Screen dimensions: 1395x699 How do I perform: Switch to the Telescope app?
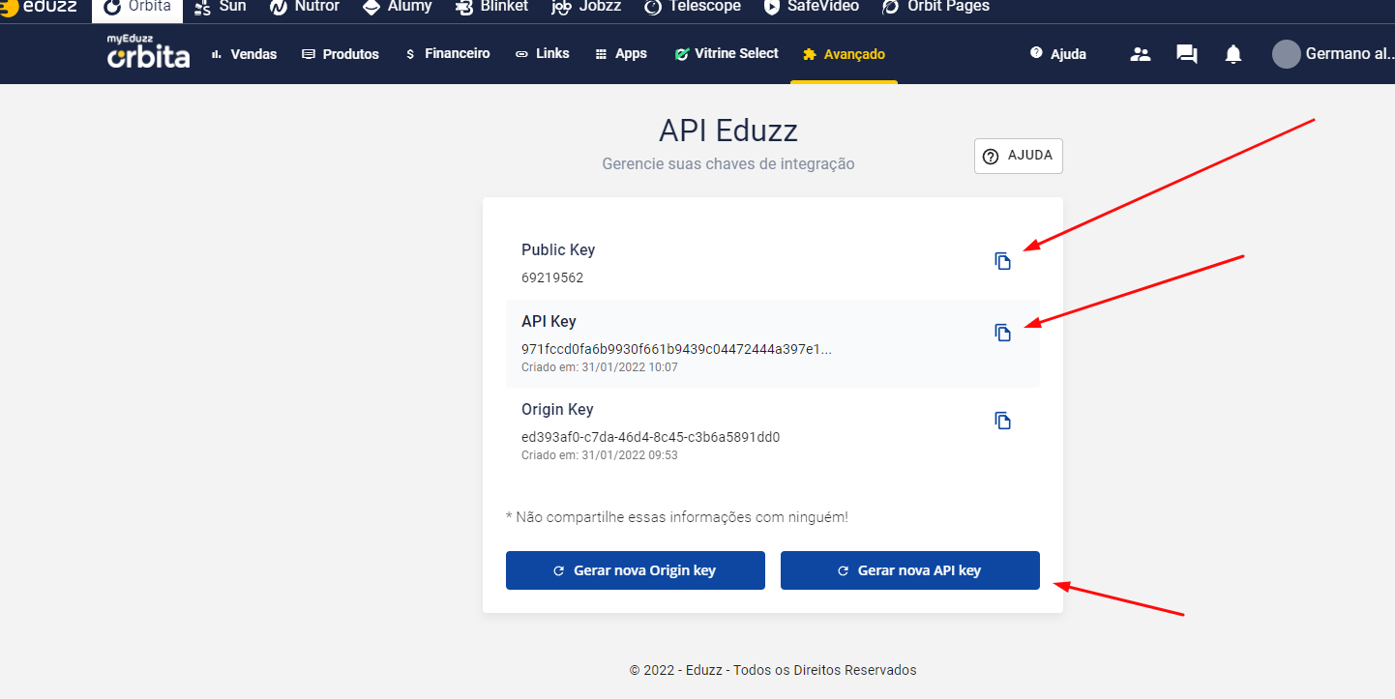(x=693, y=7)
